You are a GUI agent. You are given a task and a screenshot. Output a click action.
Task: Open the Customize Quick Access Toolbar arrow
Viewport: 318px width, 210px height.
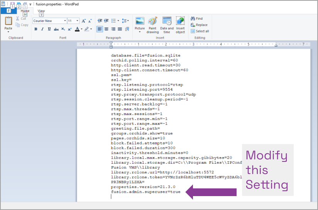30,4
